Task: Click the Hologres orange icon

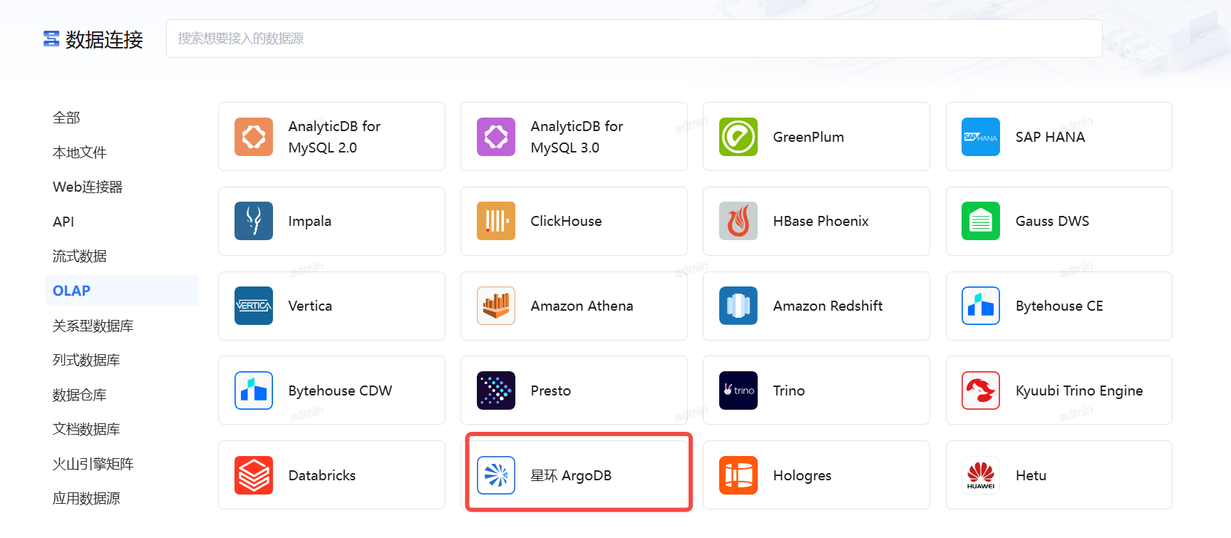Action: point(738,475)
